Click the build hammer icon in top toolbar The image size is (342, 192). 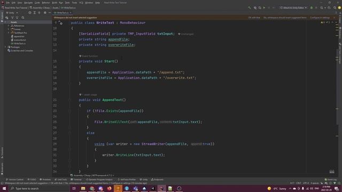250,7
